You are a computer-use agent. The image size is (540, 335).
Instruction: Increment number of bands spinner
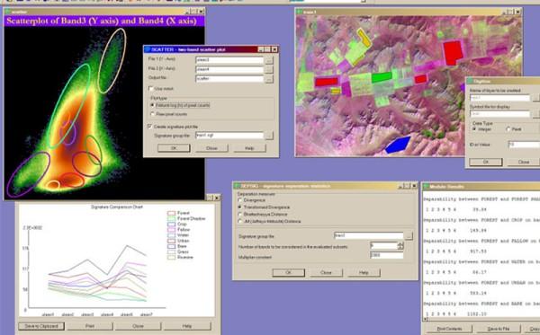tap(400, 244)
